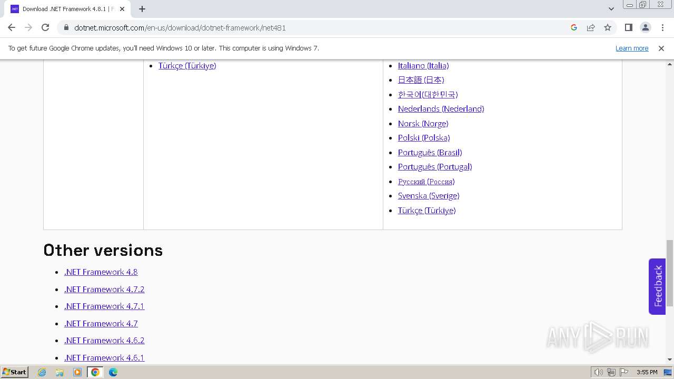Image resolution: width=674 pixels, height=379 pixels.
Task: Open Svenska (Sverige) language pack
Action: (x=429, y=196)
